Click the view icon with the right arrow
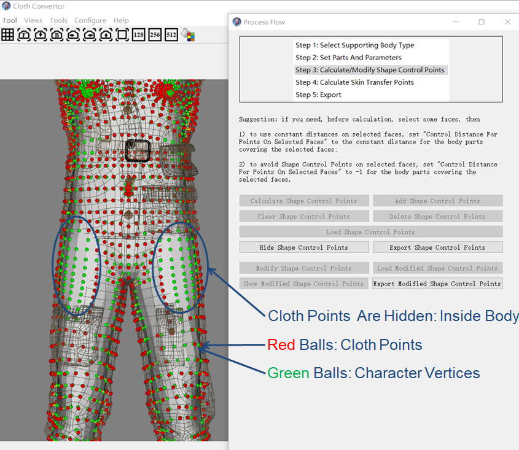 point(73,35)
